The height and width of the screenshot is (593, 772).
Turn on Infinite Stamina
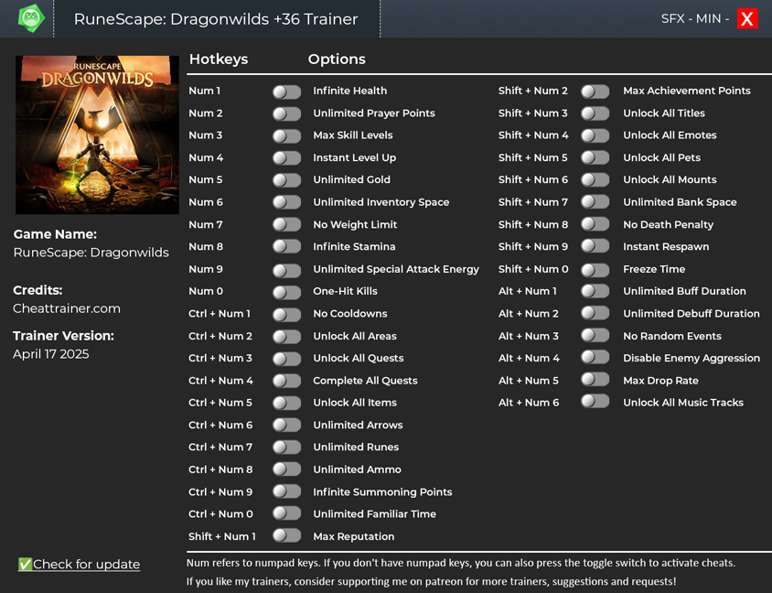pyautogui.click(x=287, y=247)
